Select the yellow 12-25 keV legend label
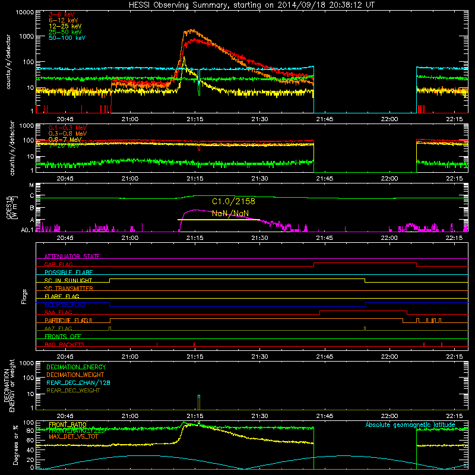 point(65,26)
